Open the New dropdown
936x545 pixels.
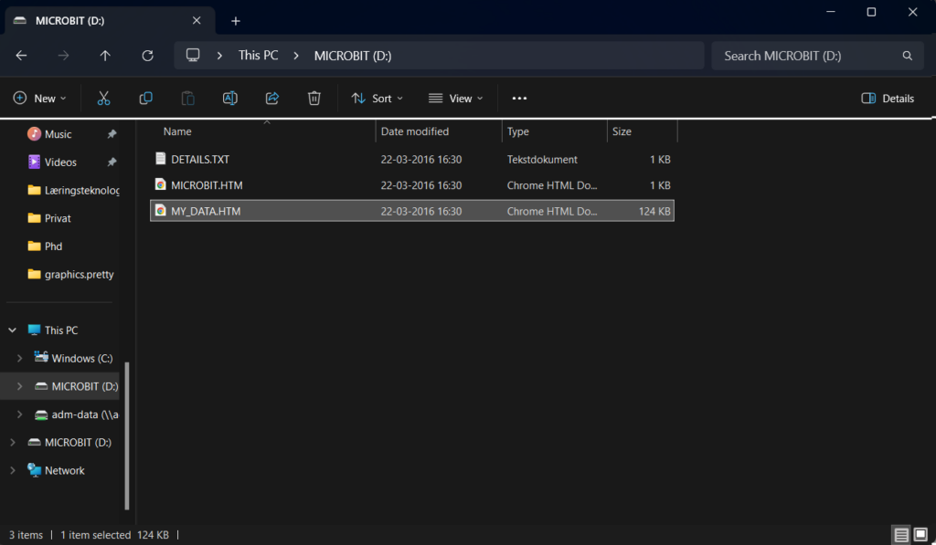pyautogui.click(x=39, y=99)
